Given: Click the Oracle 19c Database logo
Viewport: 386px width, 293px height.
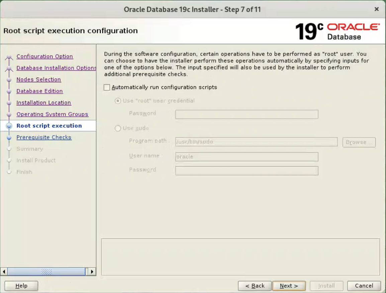Looking at the screenshot, I should click(337, 31).
